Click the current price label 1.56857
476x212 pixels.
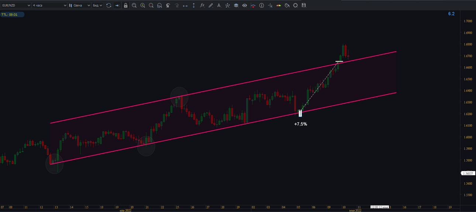click(x=468, y=173)
